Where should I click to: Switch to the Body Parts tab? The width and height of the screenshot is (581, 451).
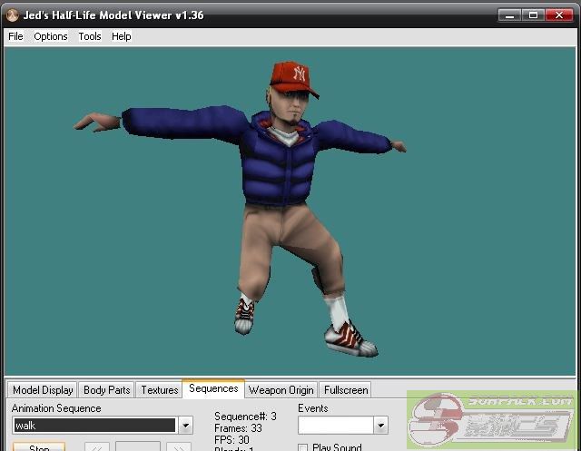click(x=106, y=390)
